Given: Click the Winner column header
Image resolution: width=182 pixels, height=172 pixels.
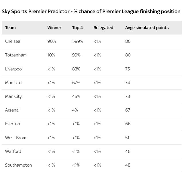Looking at the screenshot, I should (54, 28).
